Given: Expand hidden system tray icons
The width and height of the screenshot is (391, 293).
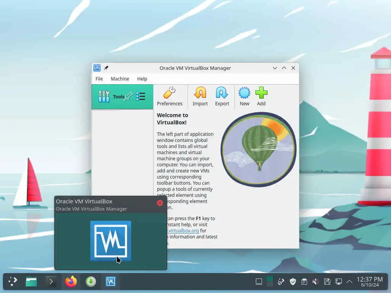Looking at the screenshot, I should click(x=350, y=282).
